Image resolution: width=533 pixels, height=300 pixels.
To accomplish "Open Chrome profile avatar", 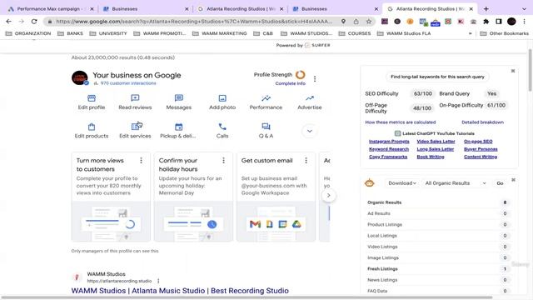I will (511, 22).
